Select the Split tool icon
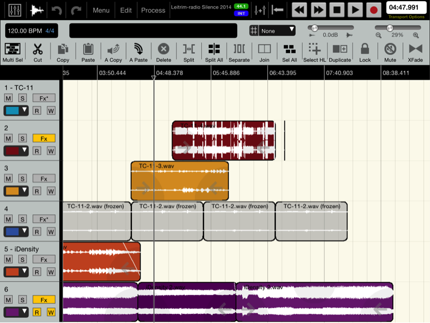Image resolution: width=430 pixels, height=323 pixels. [x=189, y=52]
